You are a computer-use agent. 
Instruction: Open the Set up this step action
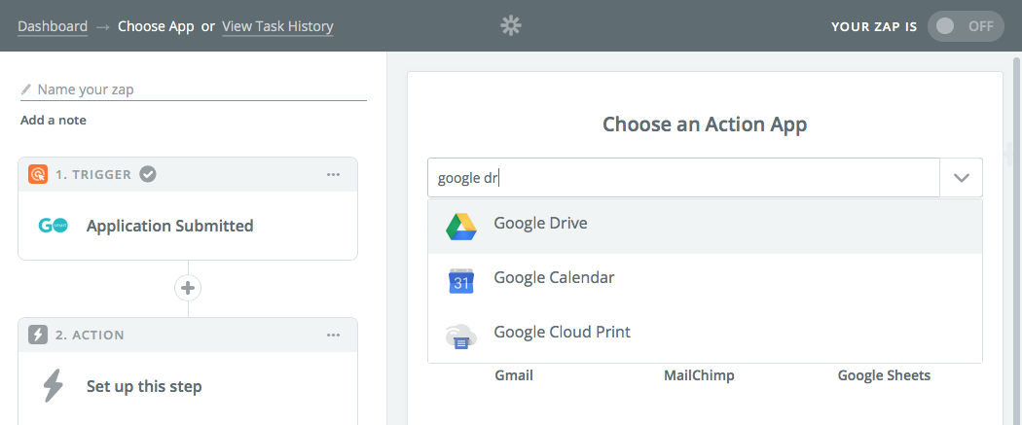click(x=188, y=387)
